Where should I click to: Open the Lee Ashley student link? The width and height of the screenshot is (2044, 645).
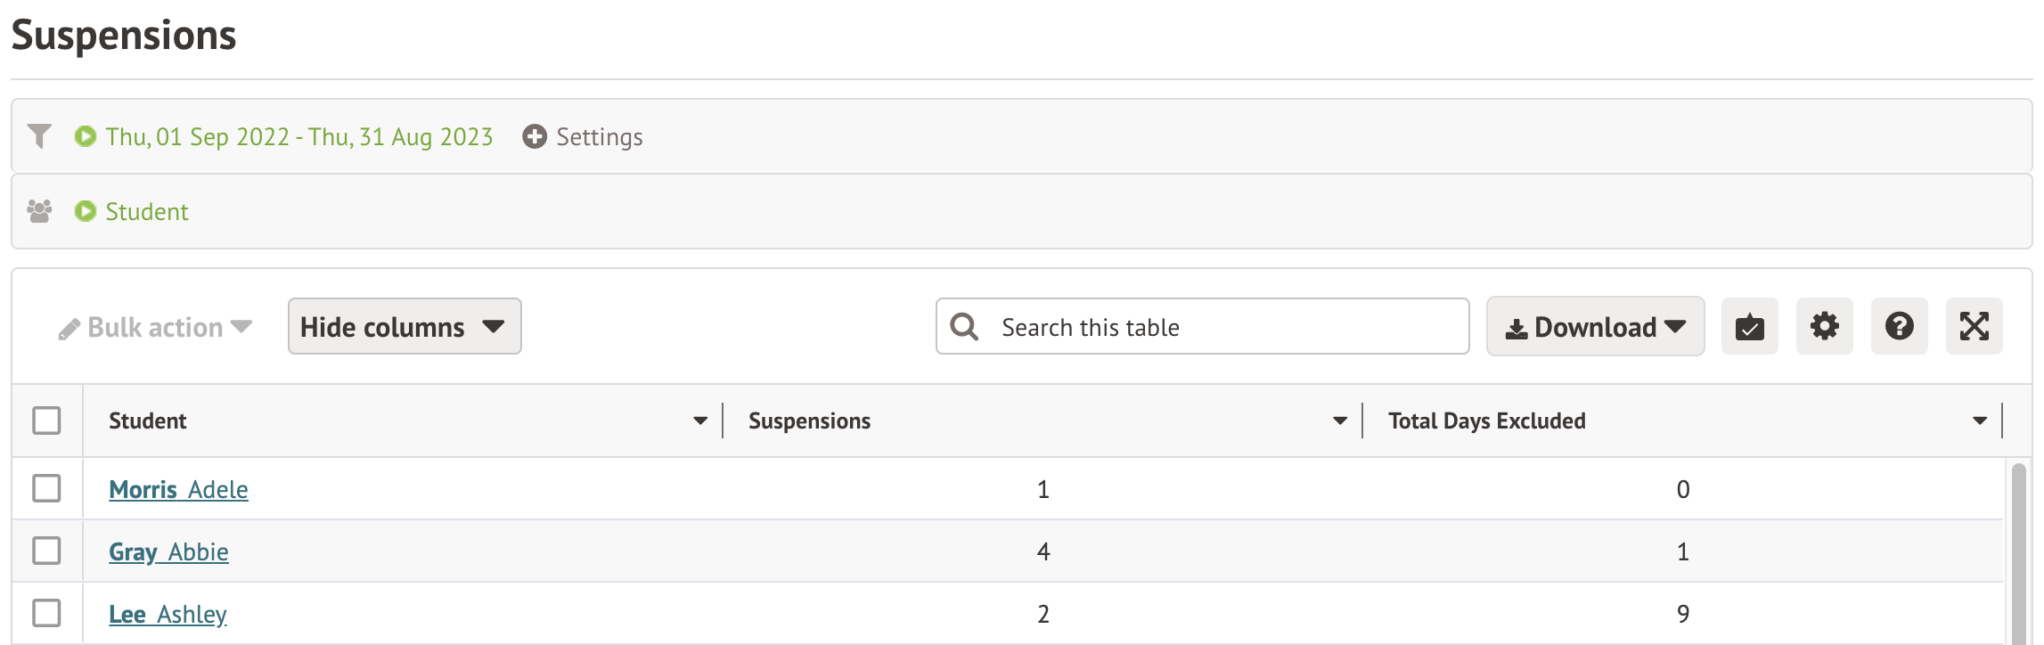pyautogui.click(x=168, y=614)
